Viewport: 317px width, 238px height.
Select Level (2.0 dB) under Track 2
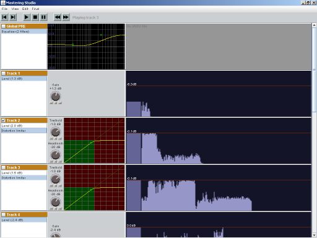24,126
